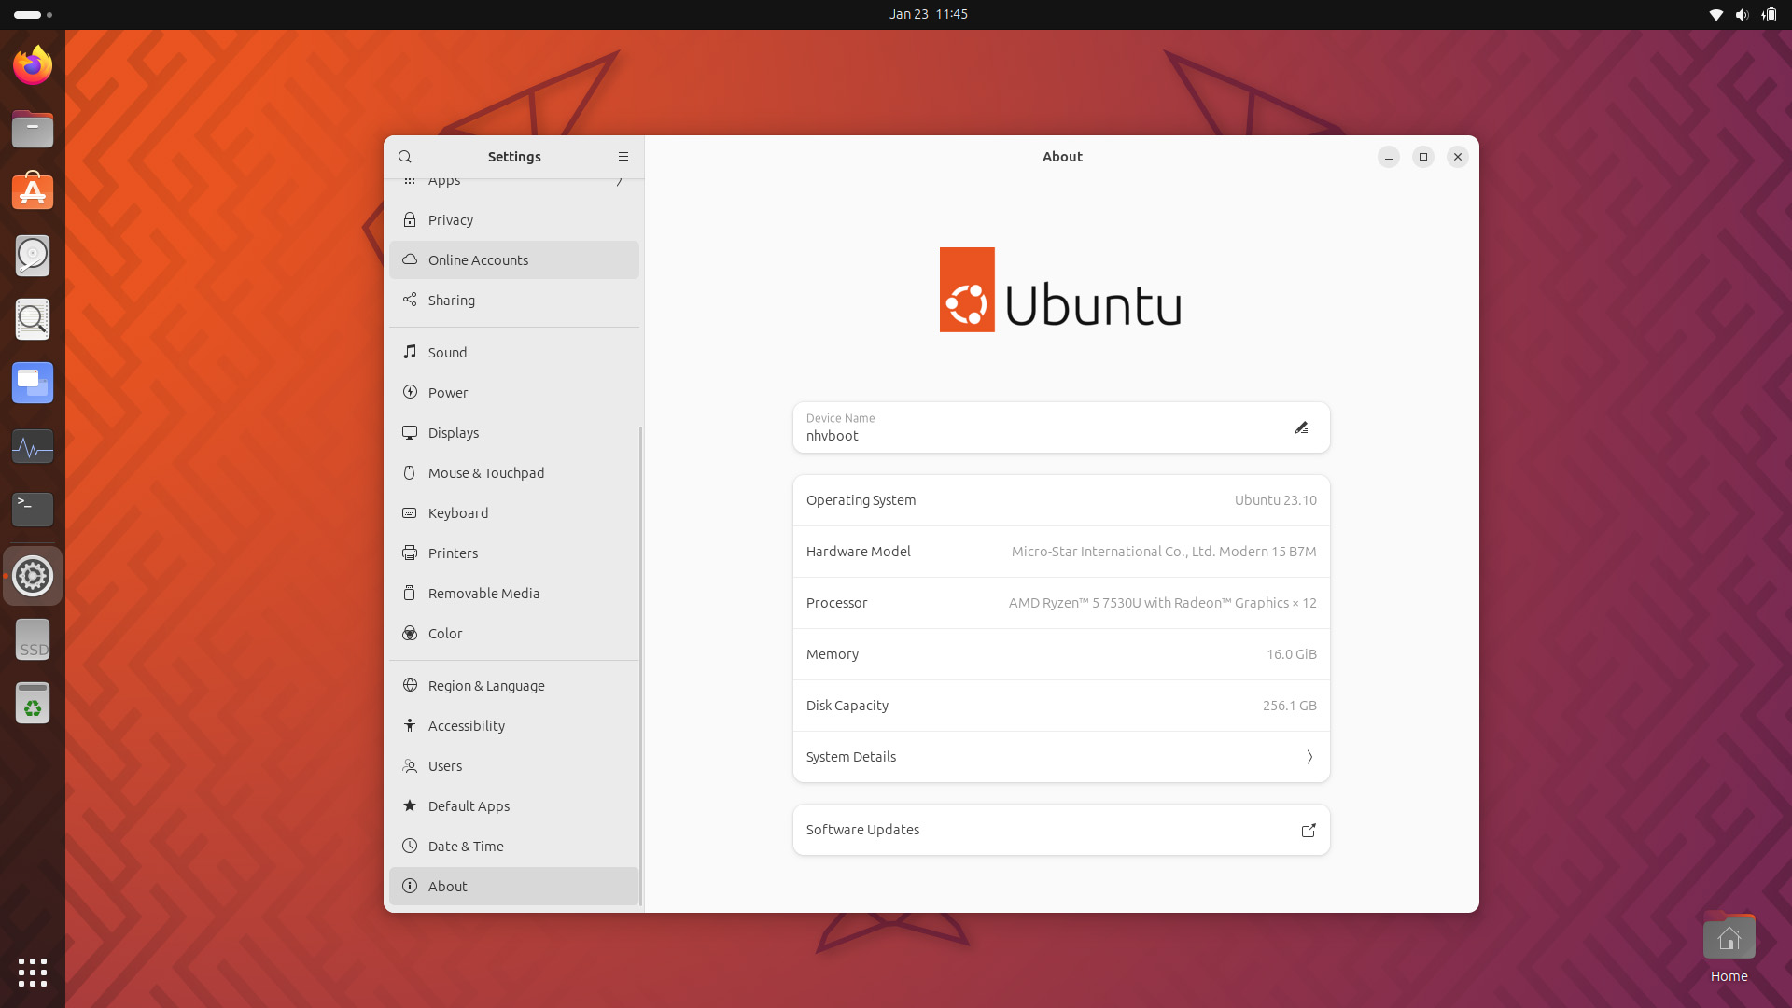
Task: Launch Terminal from the dock
Action: (33, 510)
